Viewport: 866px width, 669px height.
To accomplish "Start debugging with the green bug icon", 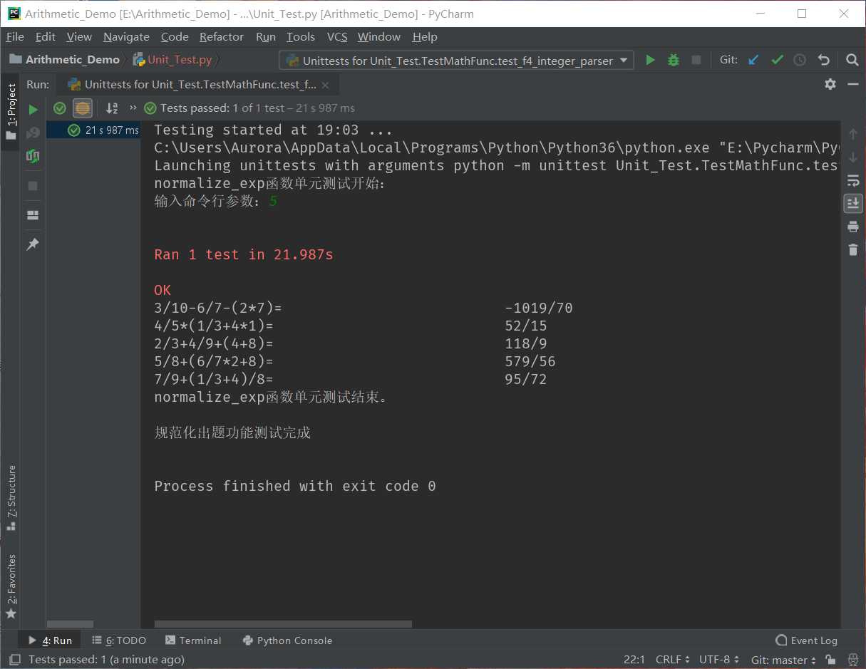I will (674, 61).
